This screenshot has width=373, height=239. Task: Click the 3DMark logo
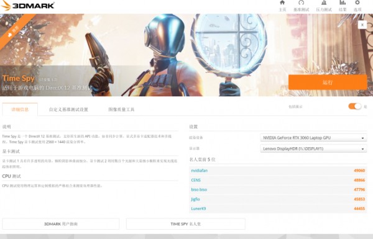point(27,6)
